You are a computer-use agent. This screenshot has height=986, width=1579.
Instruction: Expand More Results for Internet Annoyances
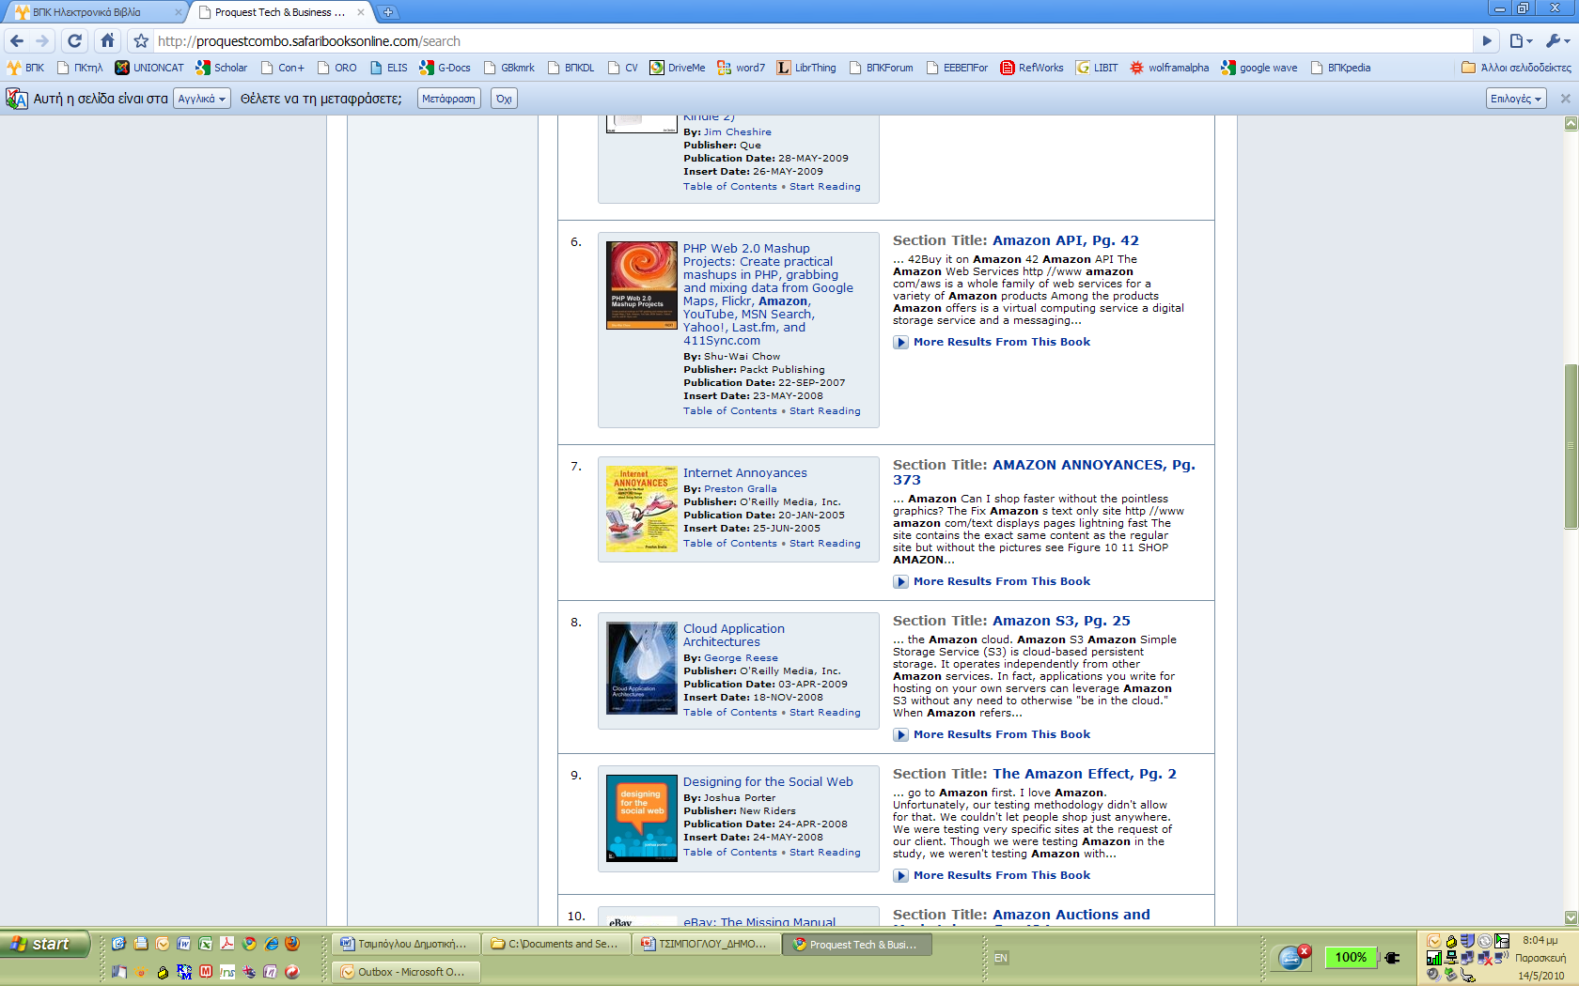pos(993,582)
